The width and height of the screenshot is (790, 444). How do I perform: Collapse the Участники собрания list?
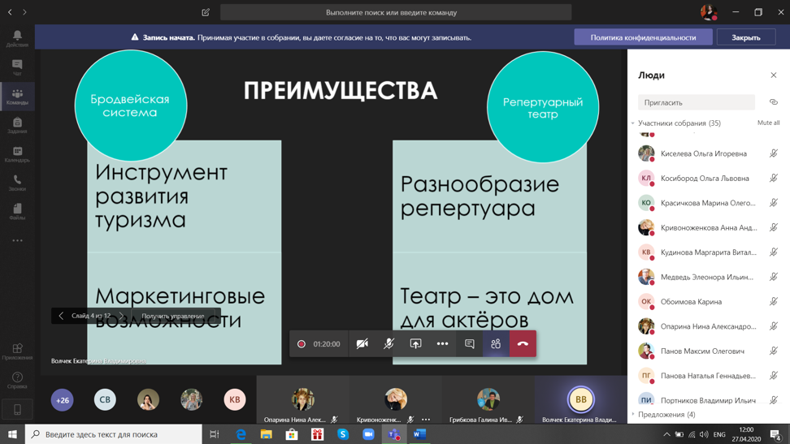tap(633, 123)
